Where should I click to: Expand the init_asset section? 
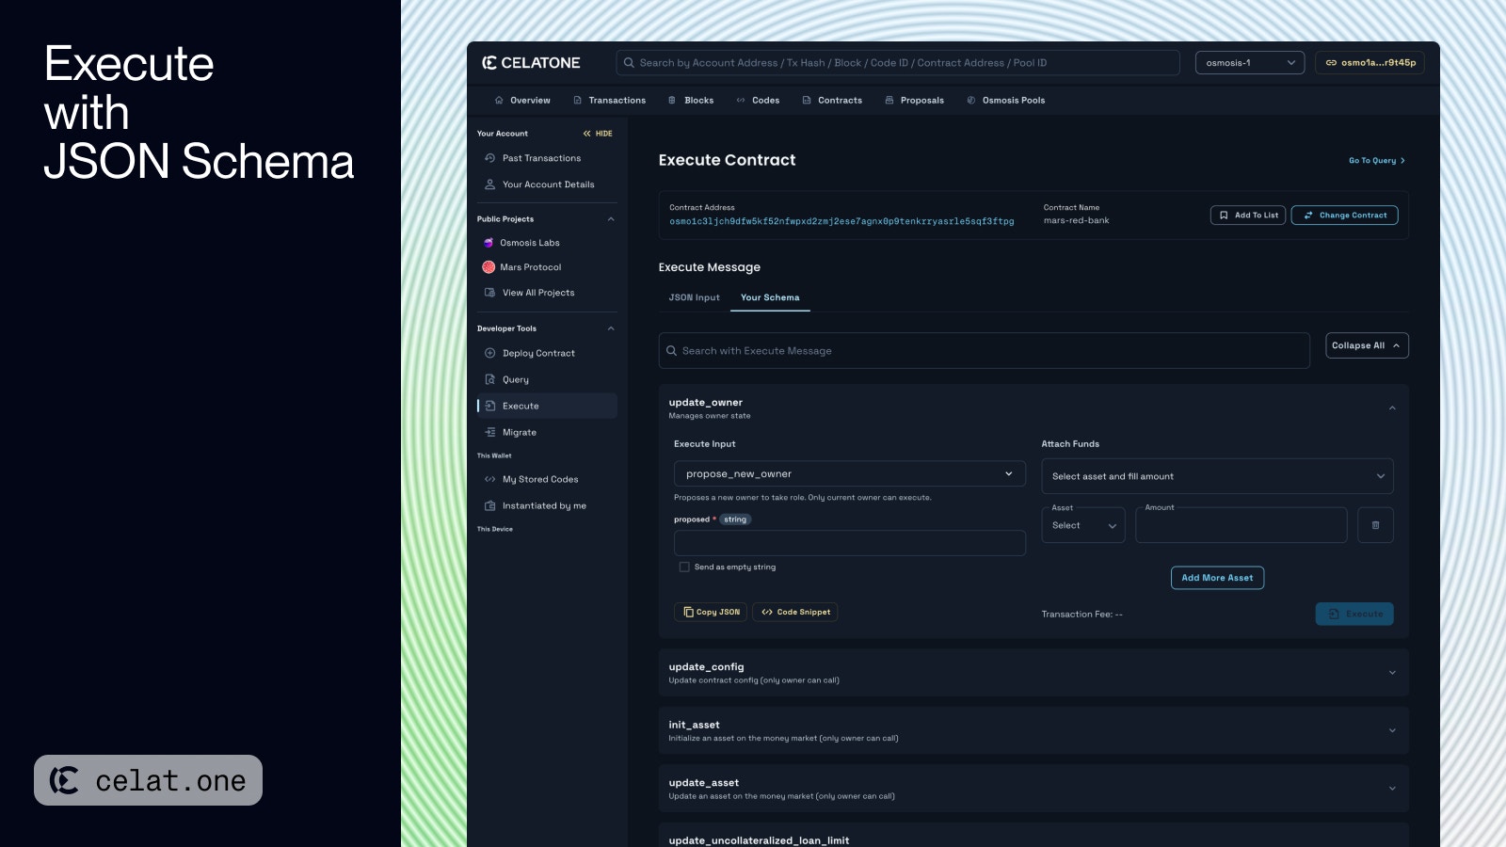click(x=1392, y=730)
